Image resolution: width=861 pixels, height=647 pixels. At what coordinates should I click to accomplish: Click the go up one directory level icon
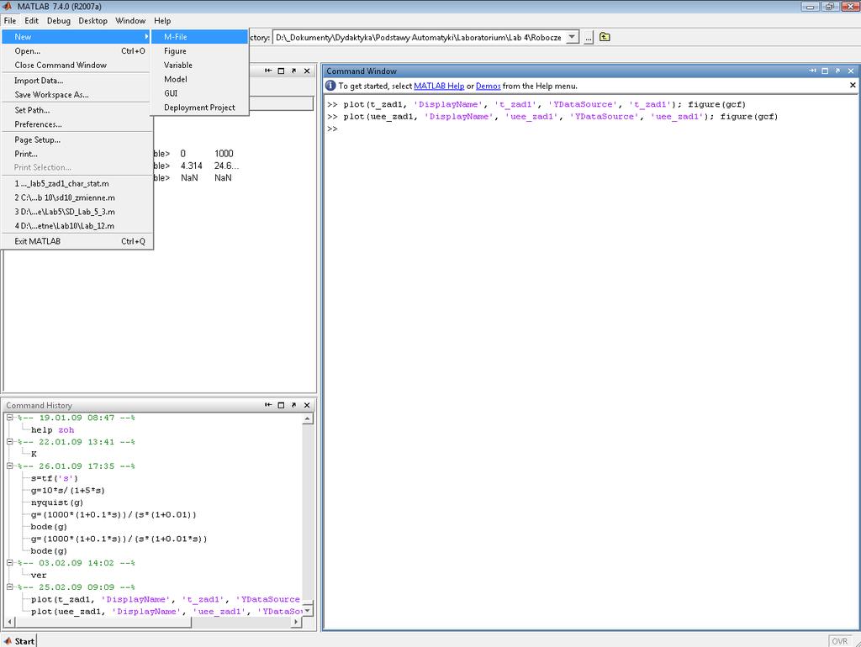point(605,37)
